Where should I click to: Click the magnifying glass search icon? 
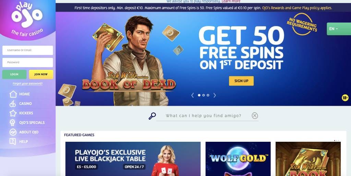(152, 116)
